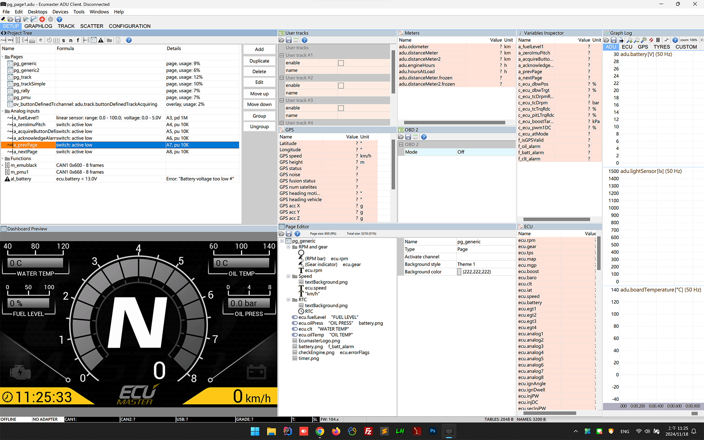This screenshot has width=704, height=440.
Task: Open the settings gear in main toolbar
Action: pyautogui.click(x=51, y=19)
